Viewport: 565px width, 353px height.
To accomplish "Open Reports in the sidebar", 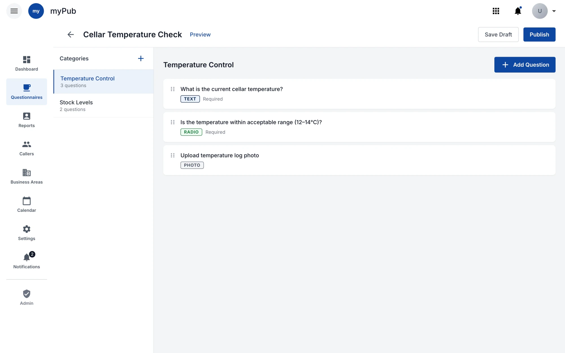I will 27,120.
